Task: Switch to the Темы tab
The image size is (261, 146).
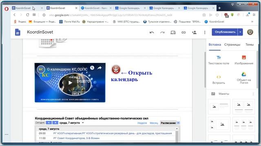Action: [250, 45]
